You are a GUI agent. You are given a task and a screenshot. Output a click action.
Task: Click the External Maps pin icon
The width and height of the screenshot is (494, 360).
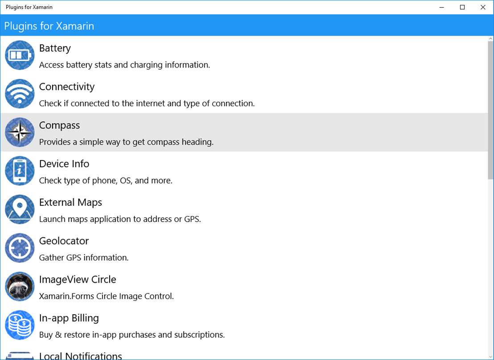(x=20, y=209)
